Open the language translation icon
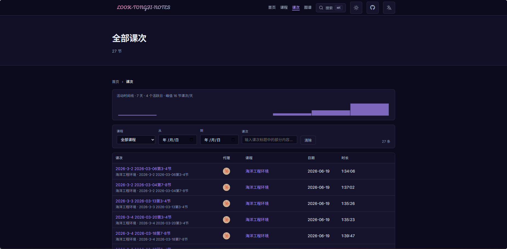The height and width of the screenshot is (249, 507). tap(389, 8)
